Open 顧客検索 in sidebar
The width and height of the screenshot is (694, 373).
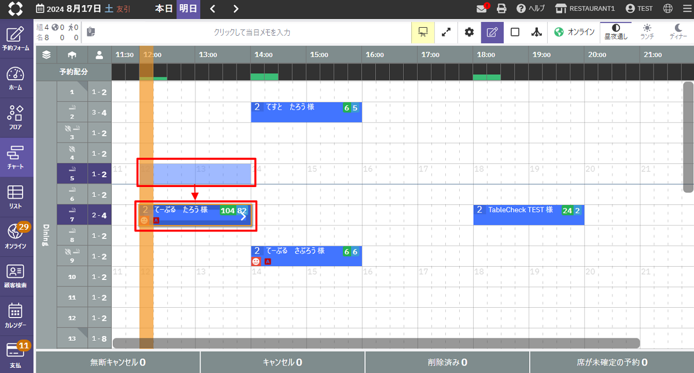(x=16, y=275)
